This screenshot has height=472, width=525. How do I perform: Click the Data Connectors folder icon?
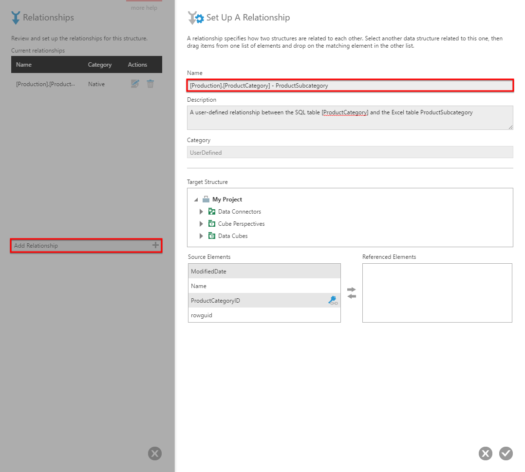coord(211,211)
